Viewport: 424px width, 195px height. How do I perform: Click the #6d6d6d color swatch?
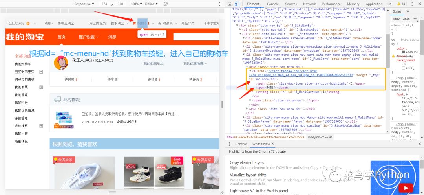coord(404,52)
